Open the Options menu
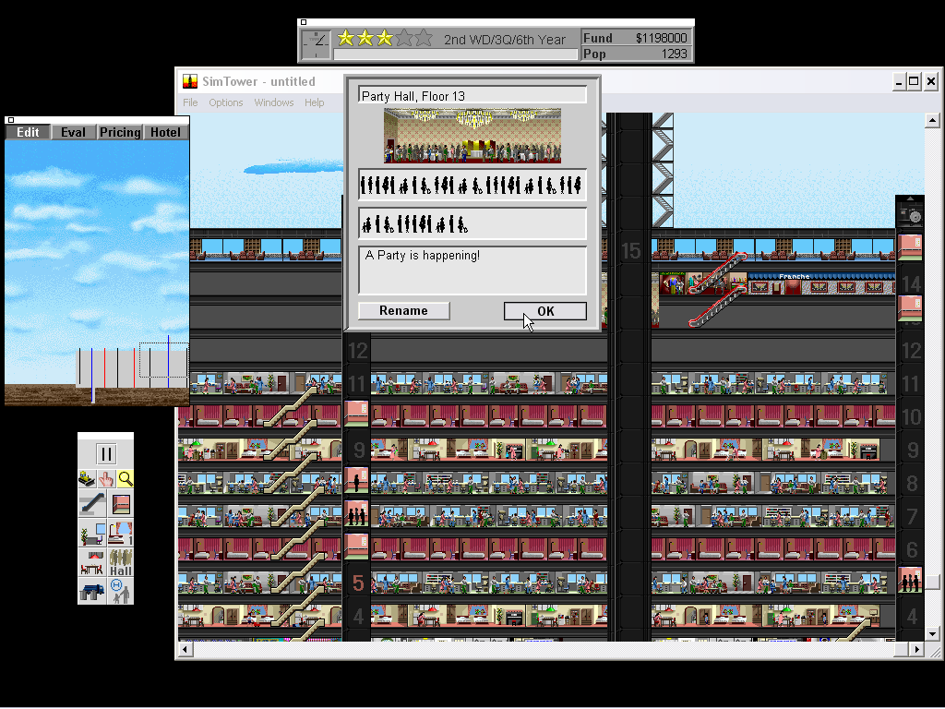This screenshot has height=709, width=945. click(226, 102)
